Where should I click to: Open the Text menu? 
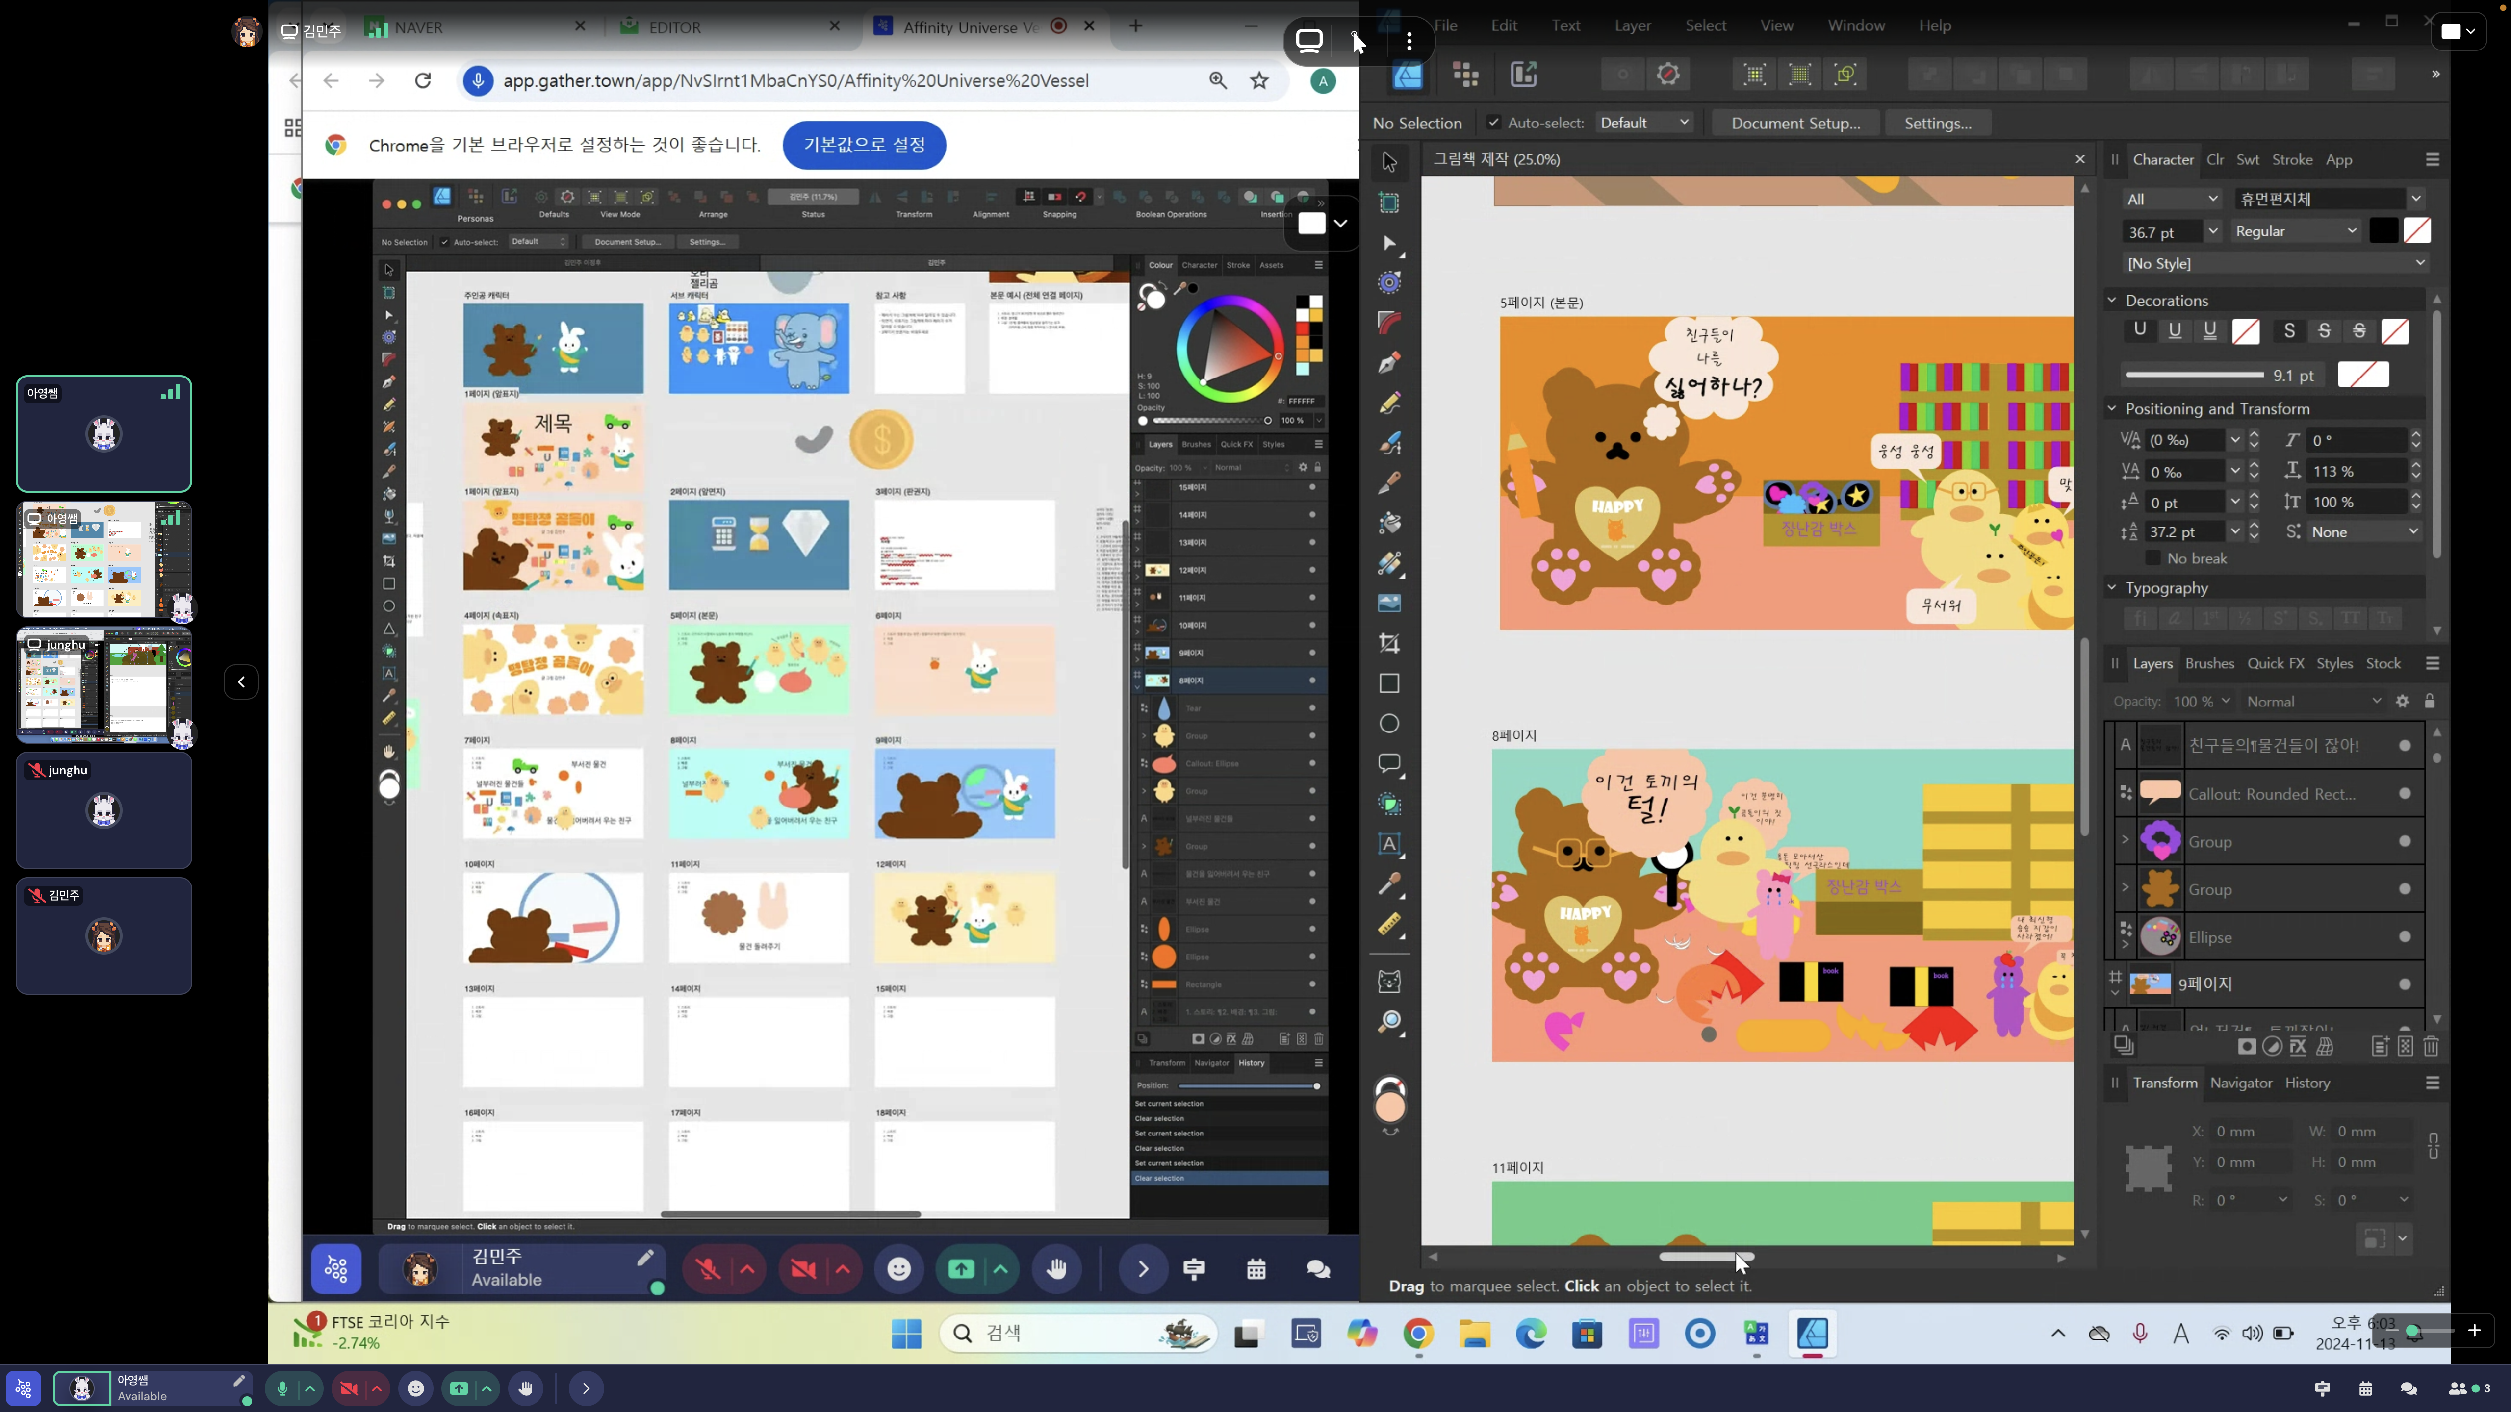tap(1565, 25)
